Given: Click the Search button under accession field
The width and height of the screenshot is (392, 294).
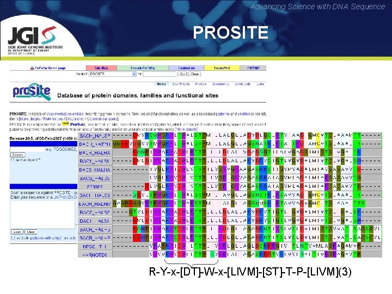Looking at the screenshot, I should click(x=18, y=155).
